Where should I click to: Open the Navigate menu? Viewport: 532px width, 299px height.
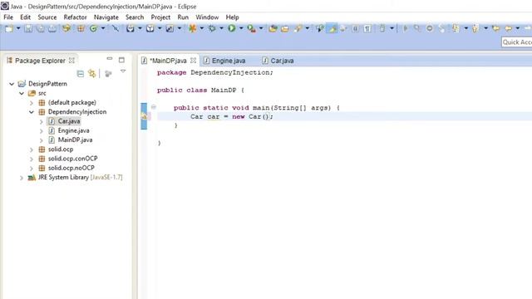pyautogui.click(x=106, y=17)
